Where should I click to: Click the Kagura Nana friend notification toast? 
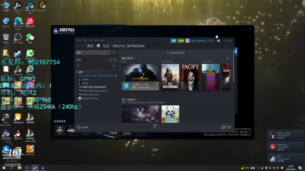[286, 147]
